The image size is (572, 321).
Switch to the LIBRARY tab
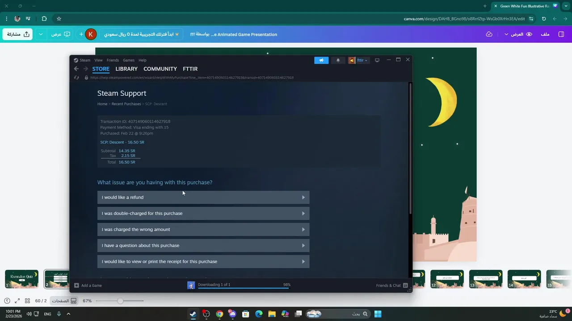(x=126, y=69)
